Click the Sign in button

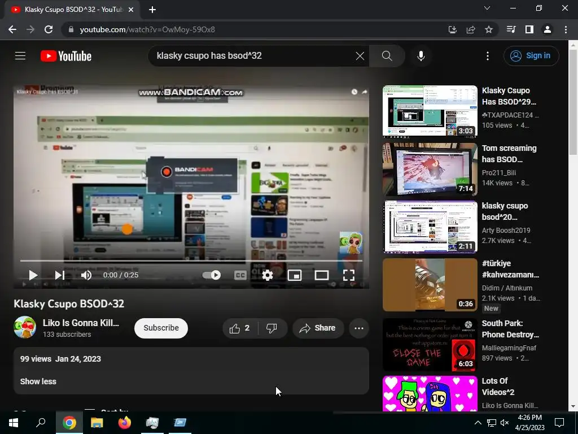pyautogui.click(x=531, y=56)
